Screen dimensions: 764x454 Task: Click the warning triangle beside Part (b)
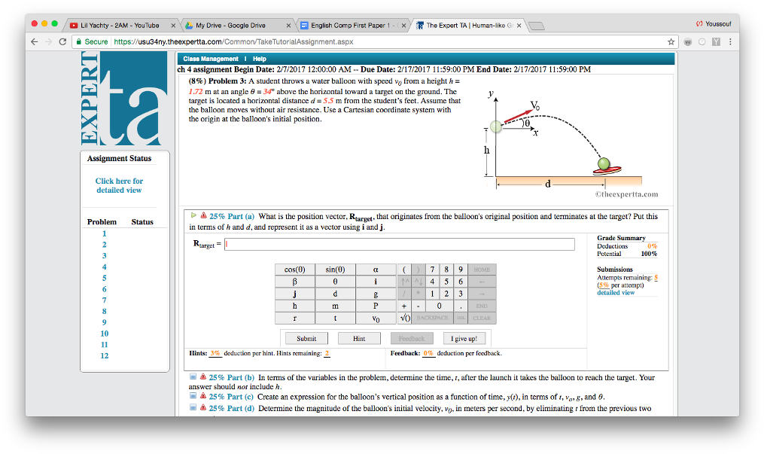203,376
